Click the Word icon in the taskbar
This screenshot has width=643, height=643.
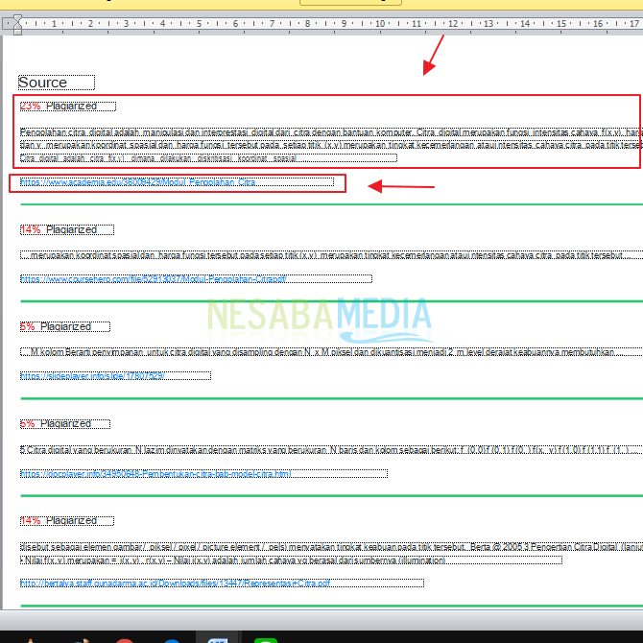218,636
